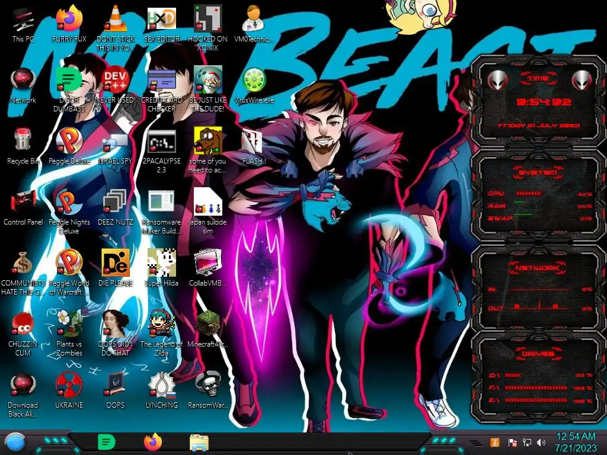Select the FLASH ! desktop icon

[253, 142]
